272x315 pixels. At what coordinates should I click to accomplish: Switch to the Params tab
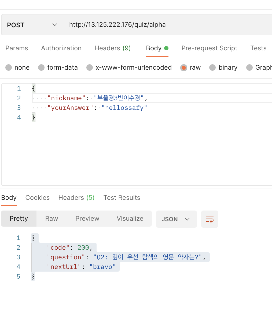click(x=17, y=48)
